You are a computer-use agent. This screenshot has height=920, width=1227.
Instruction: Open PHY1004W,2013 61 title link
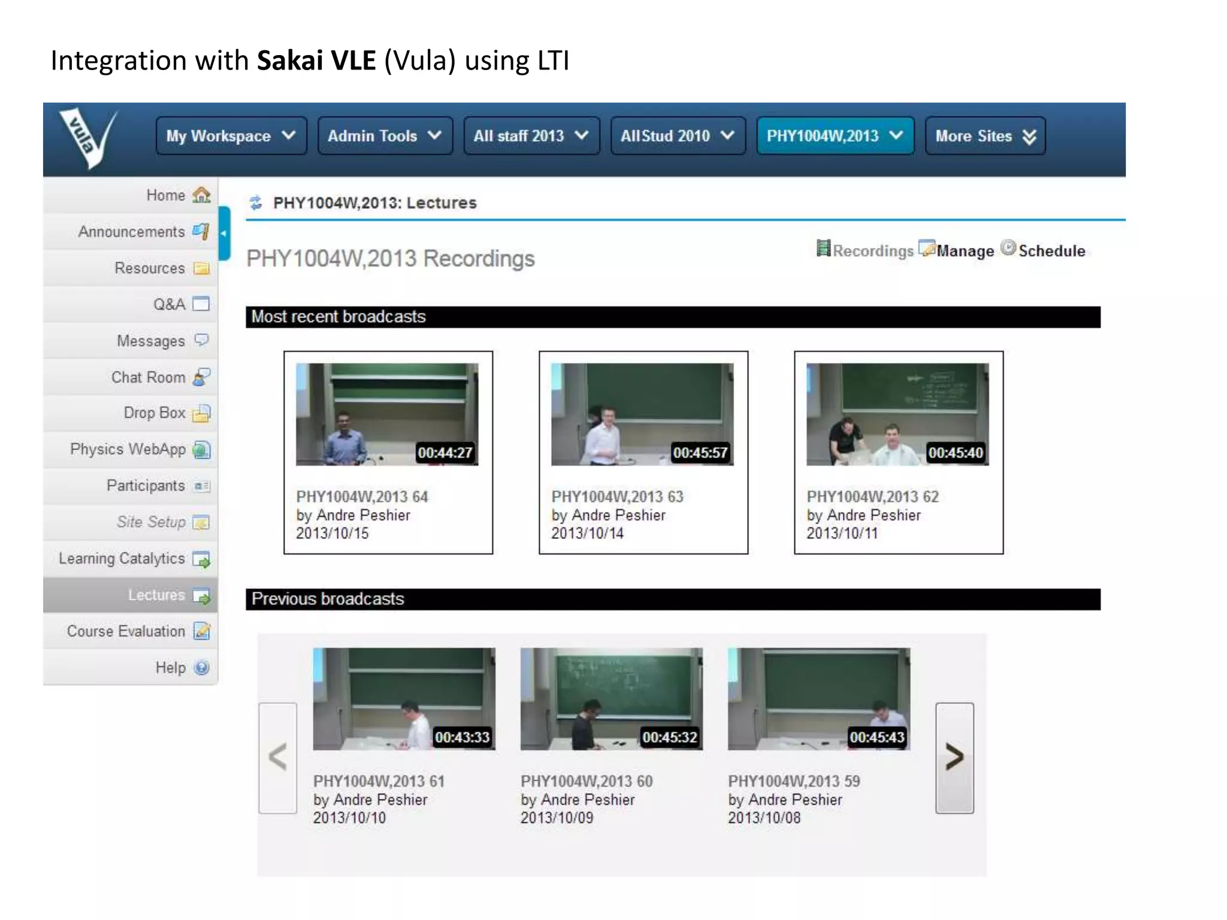point(379,781)
